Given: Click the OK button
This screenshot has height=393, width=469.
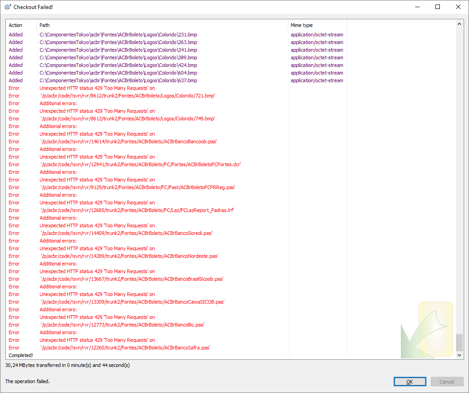Looking at the screenshot, I should click(410, 382).
